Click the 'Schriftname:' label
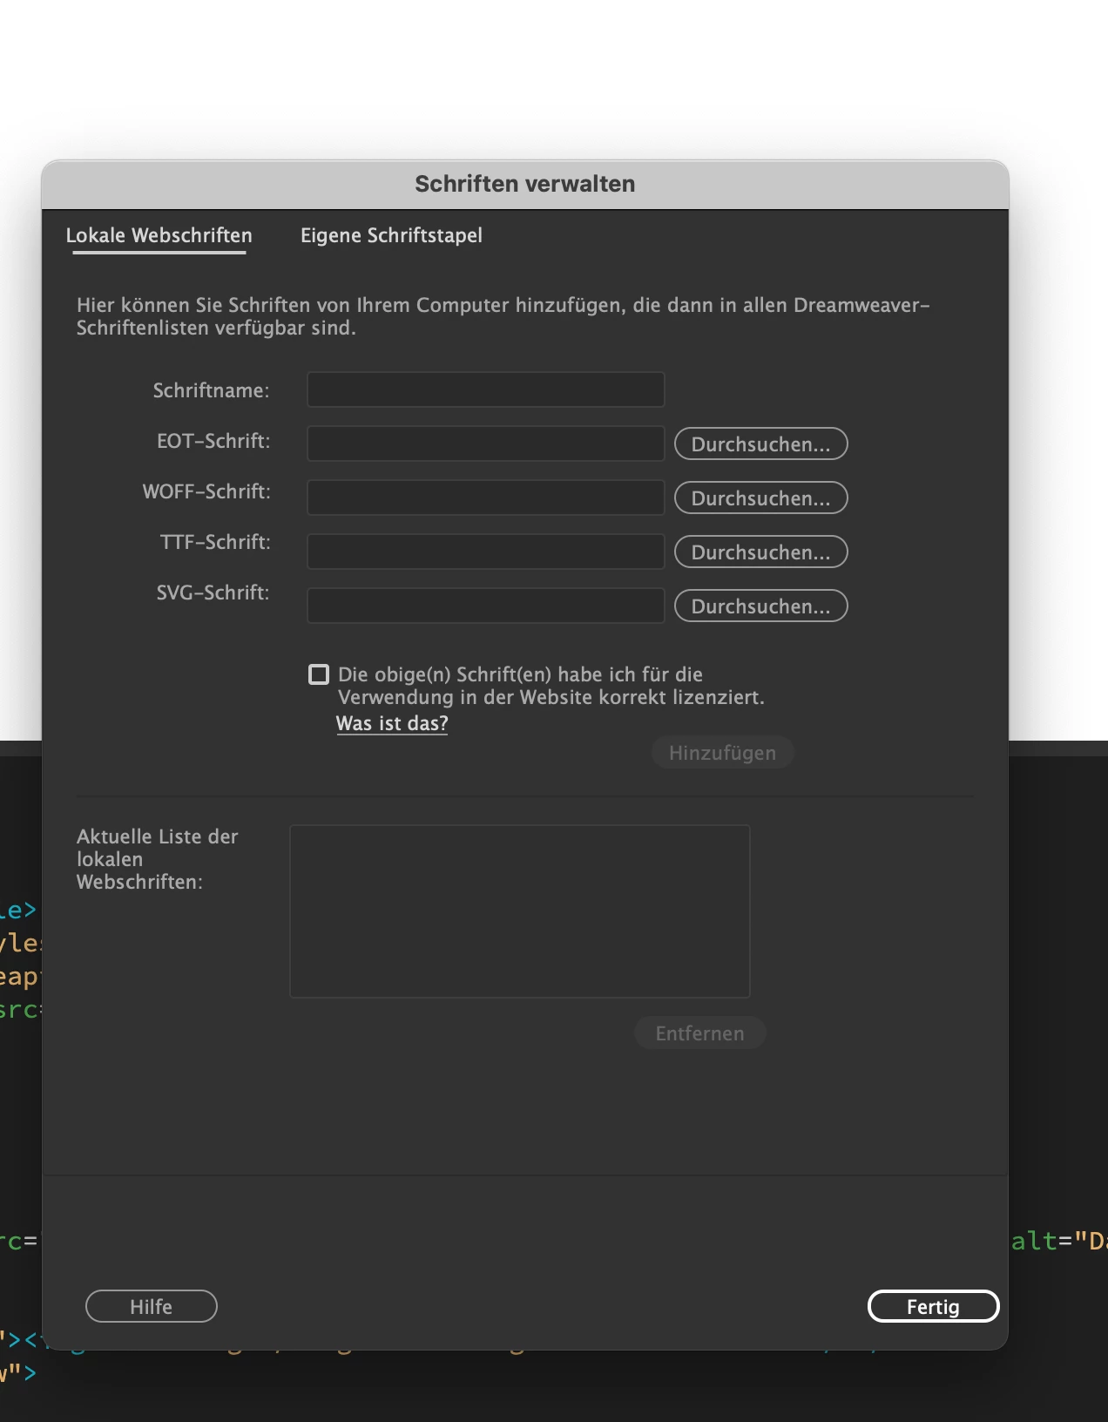The width and height of the screenshot is (1108, 1422). click(212, 390)
